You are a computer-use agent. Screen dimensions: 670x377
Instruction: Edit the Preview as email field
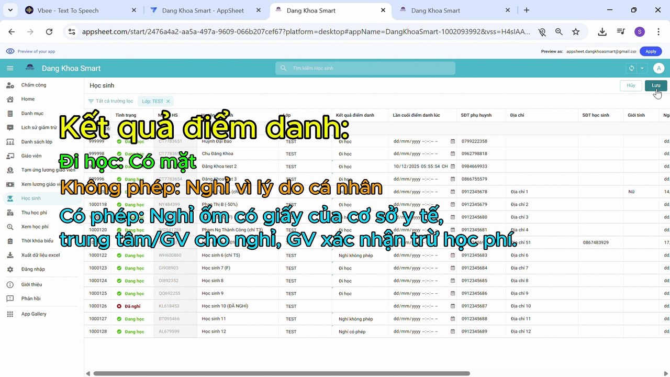point(601,51)
